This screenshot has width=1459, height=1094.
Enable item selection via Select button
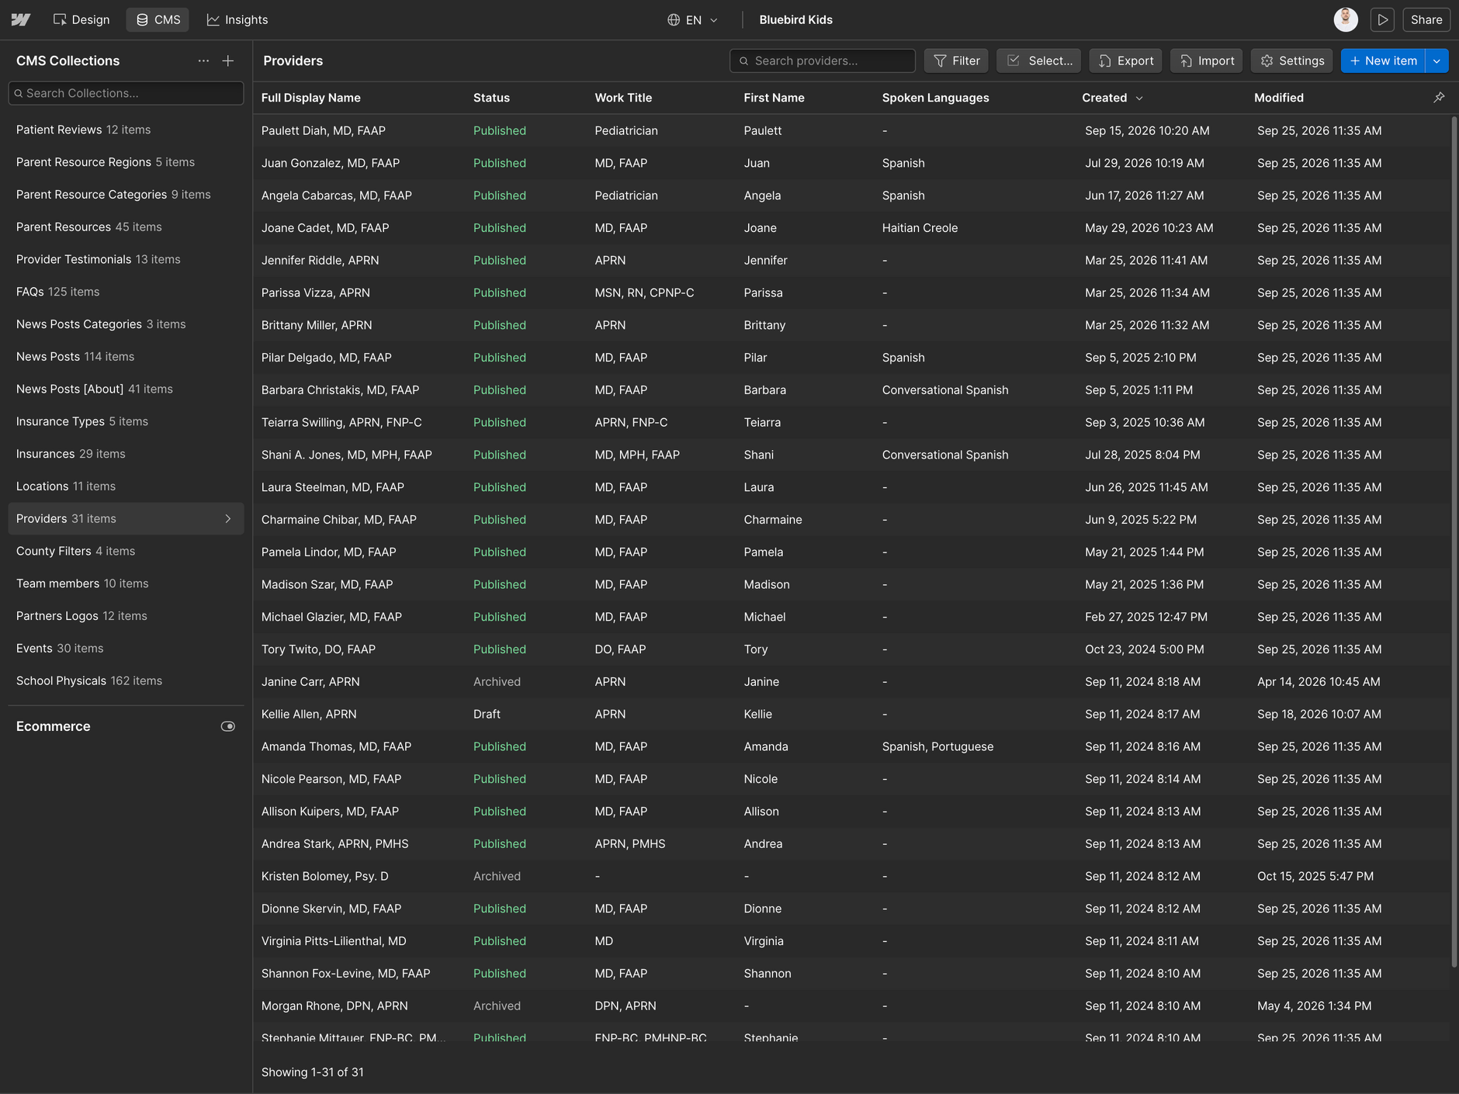click(1039, 61)
